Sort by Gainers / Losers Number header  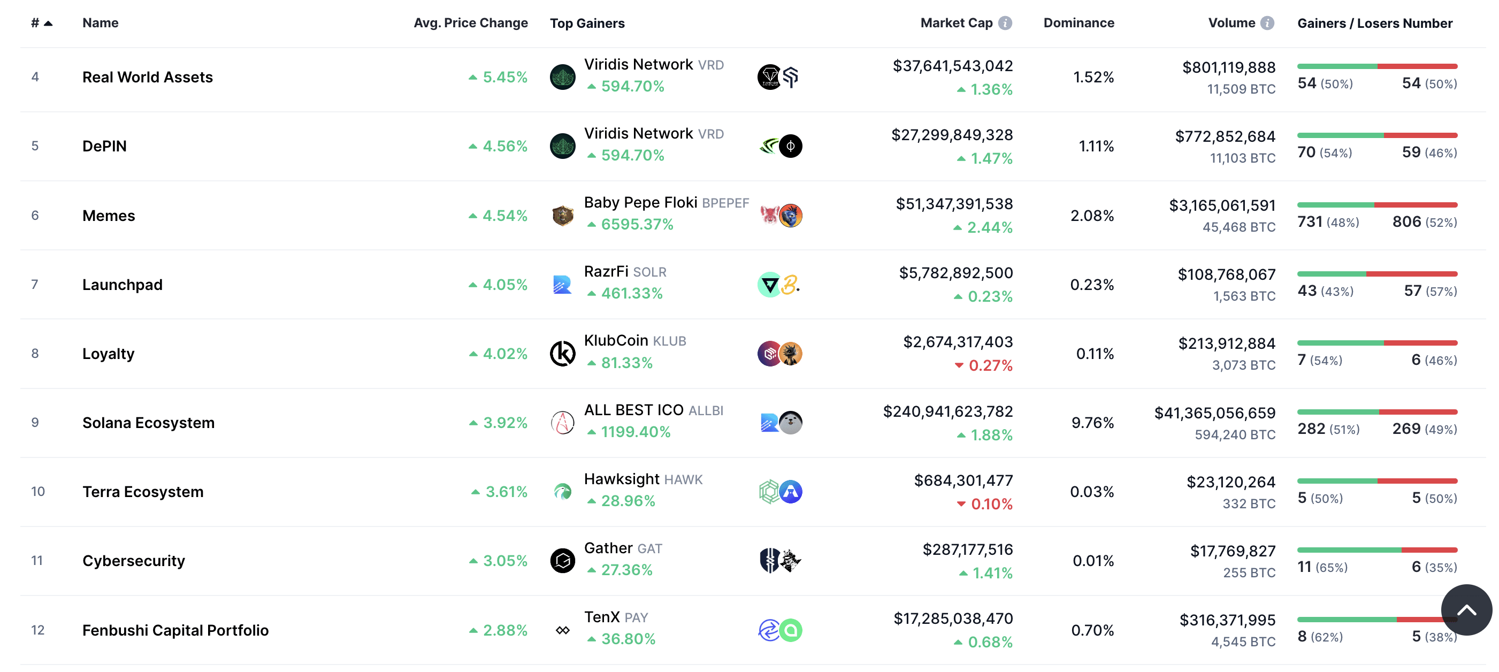point(1374,23)
